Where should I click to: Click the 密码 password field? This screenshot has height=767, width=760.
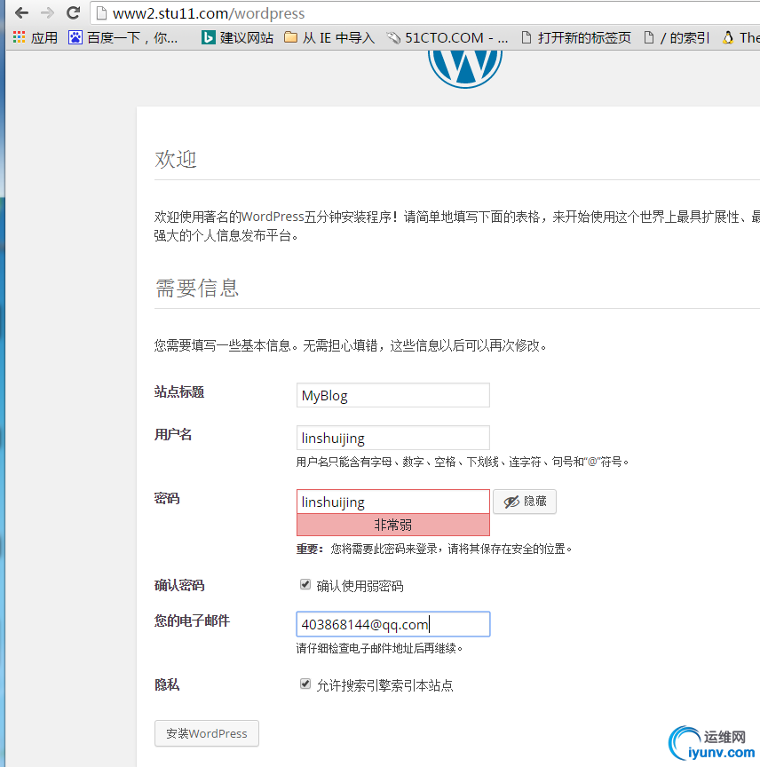[x=393, y=502]
